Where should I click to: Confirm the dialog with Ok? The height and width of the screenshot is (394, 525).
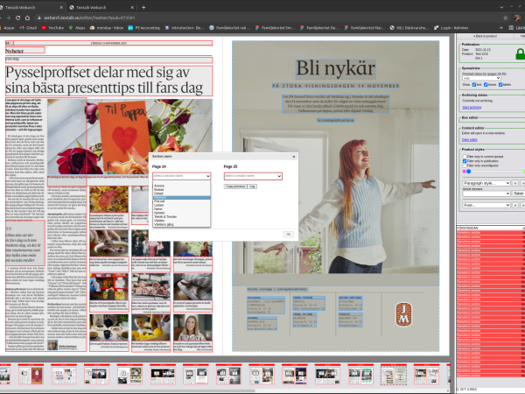[288, 234]
